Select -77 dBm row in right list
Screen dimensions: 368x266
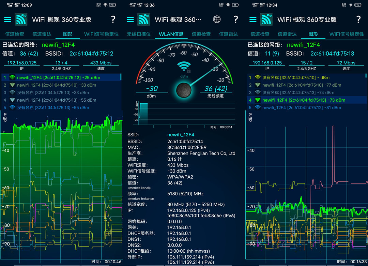[x=306, y=85]
